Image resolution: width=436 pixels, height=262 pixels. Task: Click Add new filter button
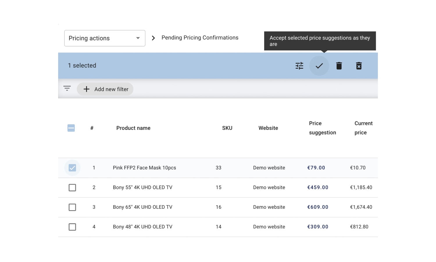coord(105,89)
